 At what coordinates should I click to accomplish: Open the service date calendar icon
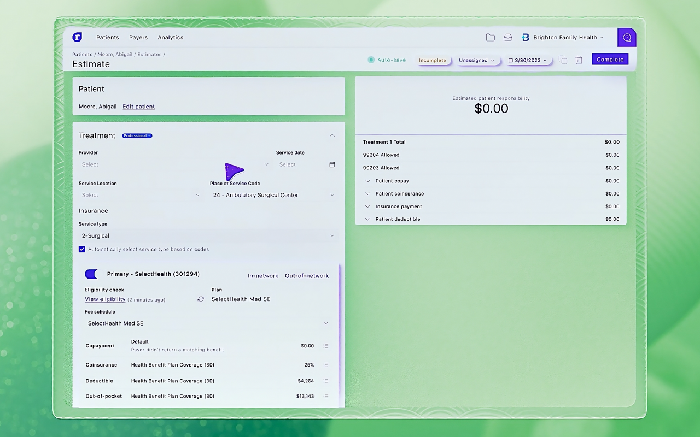[332, 164]
